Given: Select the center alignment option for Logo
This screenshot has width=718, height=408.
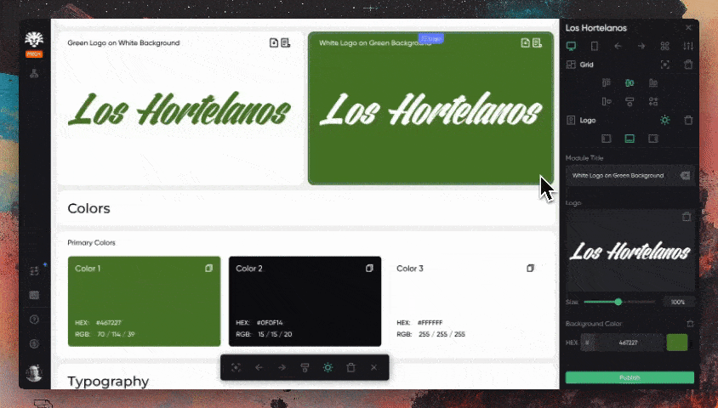Looking at the screenshot, I should (630, 139).
